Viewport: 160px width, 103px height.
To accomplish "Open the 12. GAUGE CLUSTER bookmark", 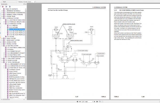I will (11, 61).
